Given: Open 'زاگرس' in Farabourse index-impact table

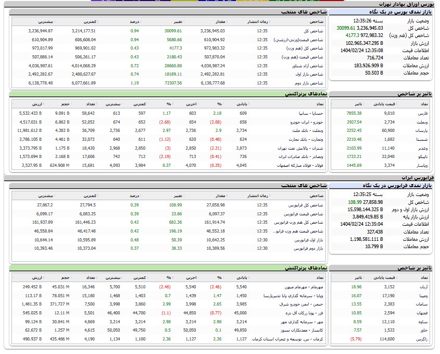Looking at the screenshot, I should point(422,339).
